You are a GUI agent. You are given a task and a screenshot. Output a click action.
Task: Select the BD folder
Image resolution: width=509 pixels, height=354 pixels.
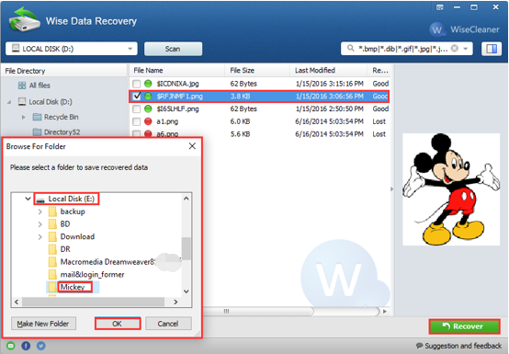[65, 224]
